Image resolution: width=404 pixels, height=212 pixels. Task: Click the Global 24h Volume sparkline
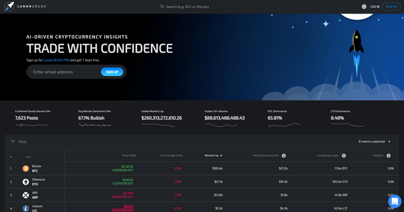tap(221, 125)
